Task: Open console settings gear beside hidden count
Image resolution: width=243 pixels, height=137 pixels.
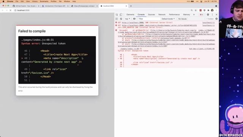Action: 216,19
